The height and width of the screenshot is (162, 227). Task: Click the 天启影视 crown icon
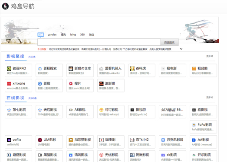[40, 110]
